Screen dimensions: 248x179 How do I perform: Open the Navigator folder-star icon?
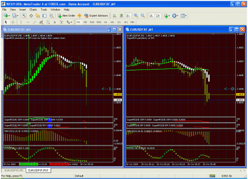click(38, 15)
